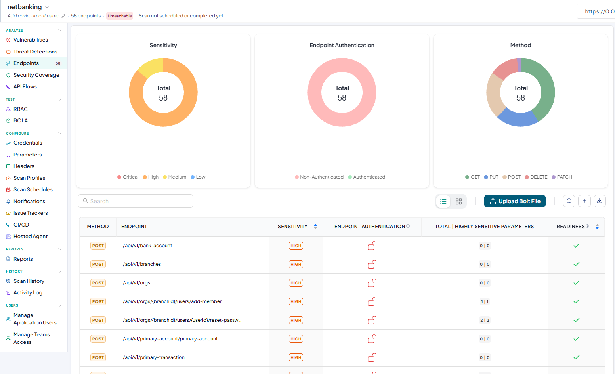The image size is (615, 374).
Task: Open the /api/v1/branches endpoint link
Action: point(142,264)
